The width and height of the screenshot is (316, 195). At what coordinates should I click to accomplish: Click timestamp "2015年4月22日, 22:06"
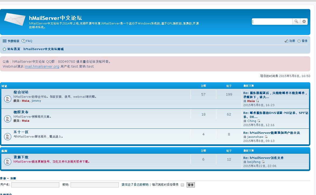point(260,166)
